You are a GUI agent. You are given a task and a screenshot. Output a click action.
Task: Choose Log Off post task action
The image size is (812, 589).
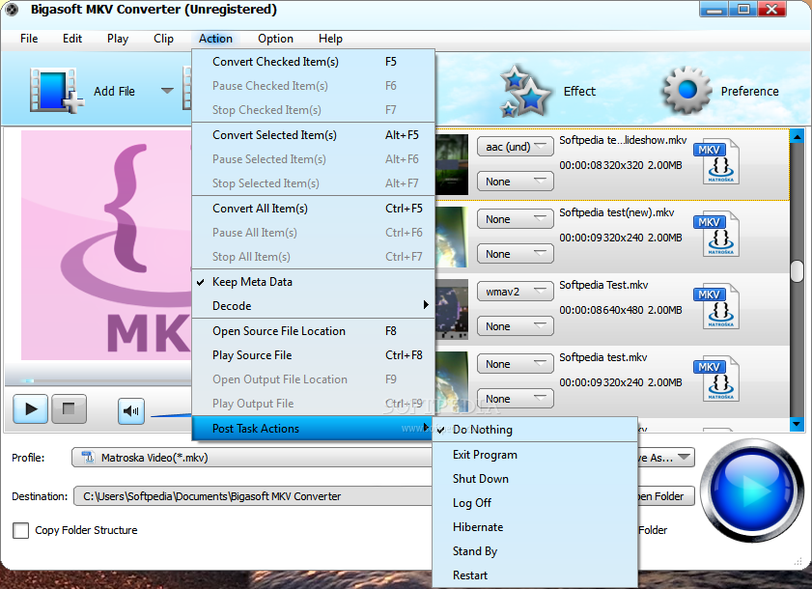[x=535, y=503]
